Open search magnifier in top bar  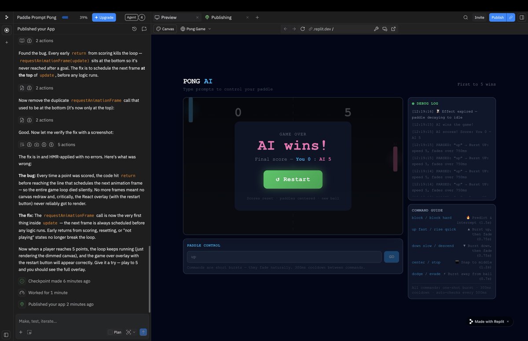point(466,18)
